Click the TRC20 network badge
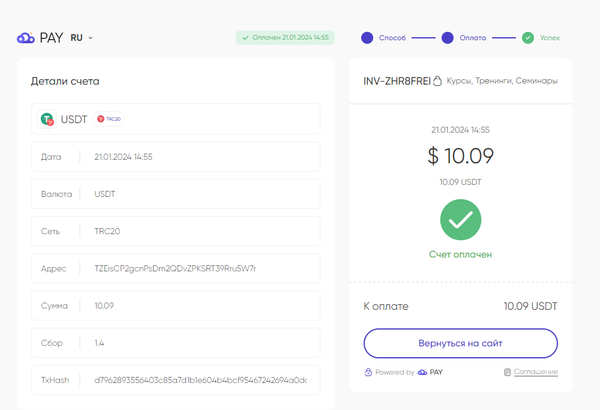This screenshot has height=410, width=600. click(109, 119)
